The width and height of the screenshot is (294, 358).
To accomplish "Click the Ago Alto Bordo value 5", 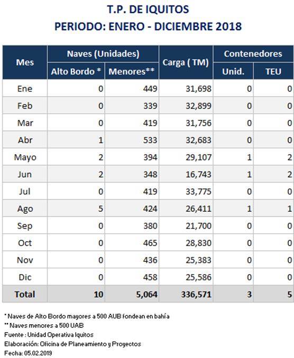I will 100,209.
